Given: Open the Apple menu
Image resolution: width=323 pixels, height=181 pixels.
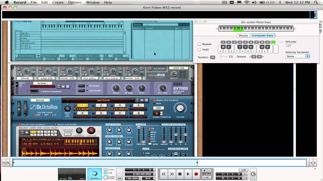Looking at the screenshot, I should coord(7,3).
